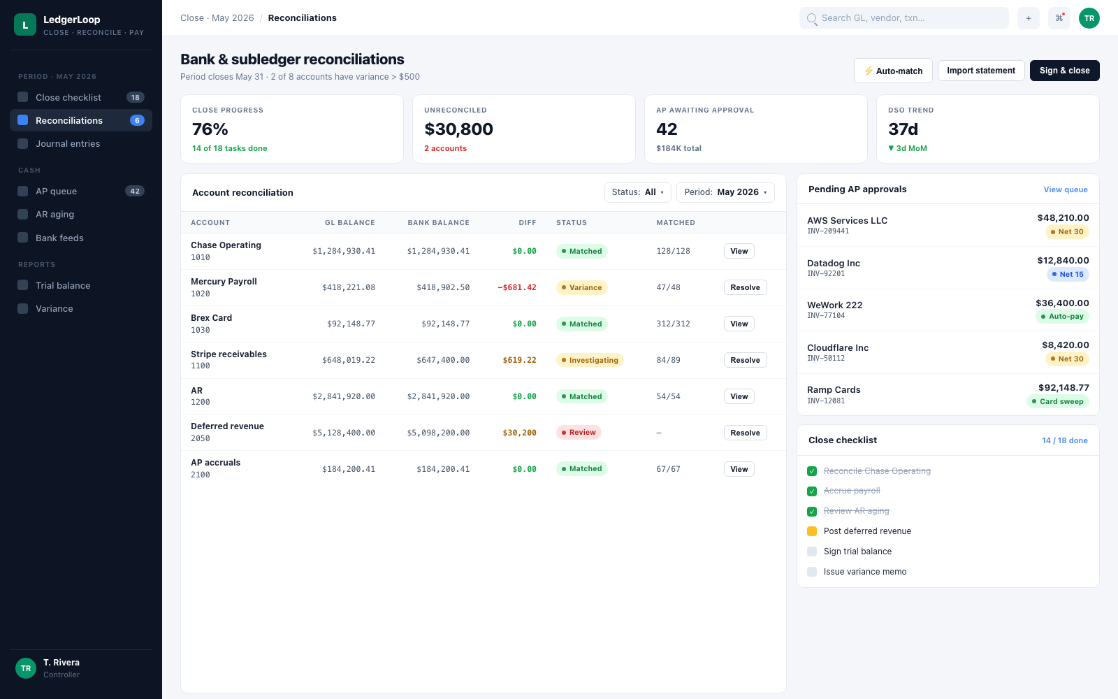The width and height of the screenshot is (1118, 699).
Task: Click the Variance sidebar icon
Action: 23,308
